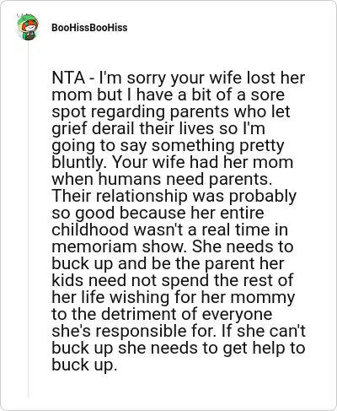Click the word 'relationship' in the comment
Screen dimensions: 337x411
pos(142,197)
